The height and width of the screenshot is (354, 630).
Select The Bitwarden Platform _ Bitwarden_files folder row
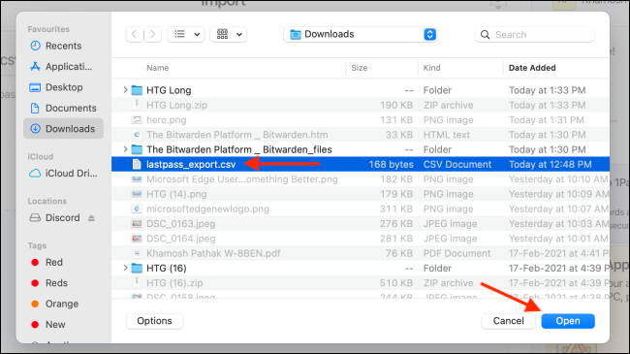click(361, 149)
